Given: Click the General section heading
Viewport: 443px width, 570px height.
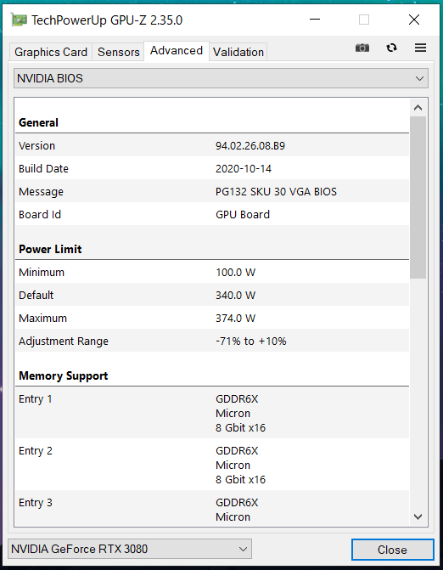Looking at the screenshot, I should [38, 122].
